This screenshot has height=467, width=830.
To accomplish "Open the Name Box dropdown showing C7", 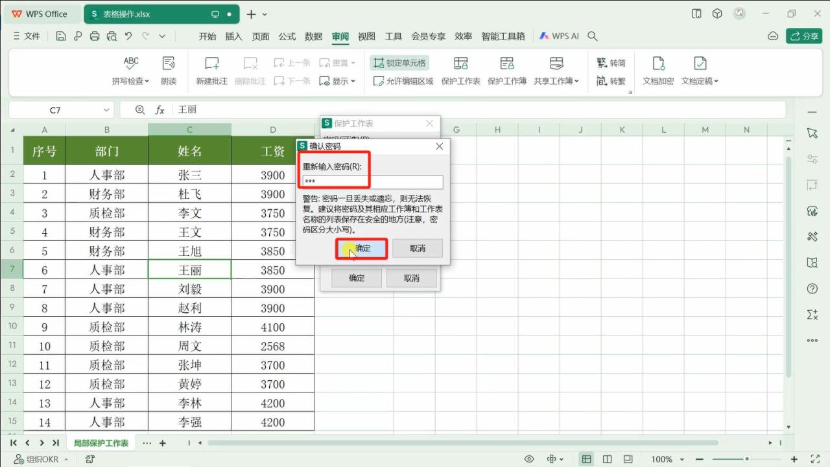I will [x=106, y=110].
